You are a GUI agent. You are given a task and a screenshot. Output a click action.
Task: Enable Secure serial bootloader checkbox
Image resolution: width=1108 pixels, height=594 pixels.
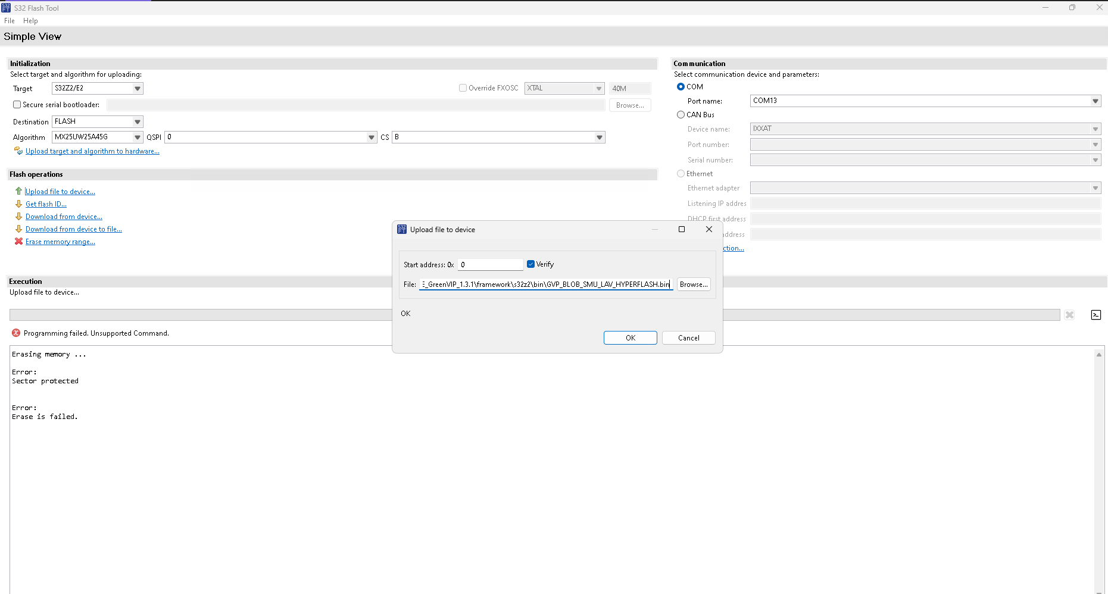point(17,104)
